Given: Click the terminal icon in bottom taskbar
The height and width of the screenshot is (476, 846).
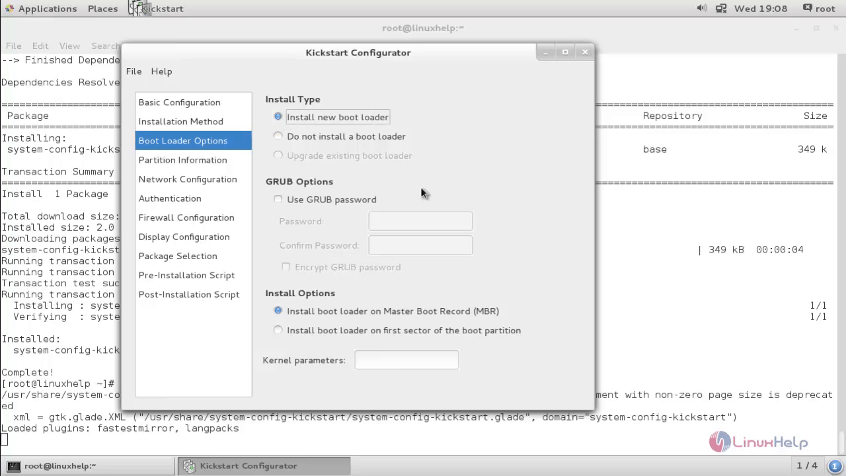Looking at the screenshot, I should click(14, 465).
